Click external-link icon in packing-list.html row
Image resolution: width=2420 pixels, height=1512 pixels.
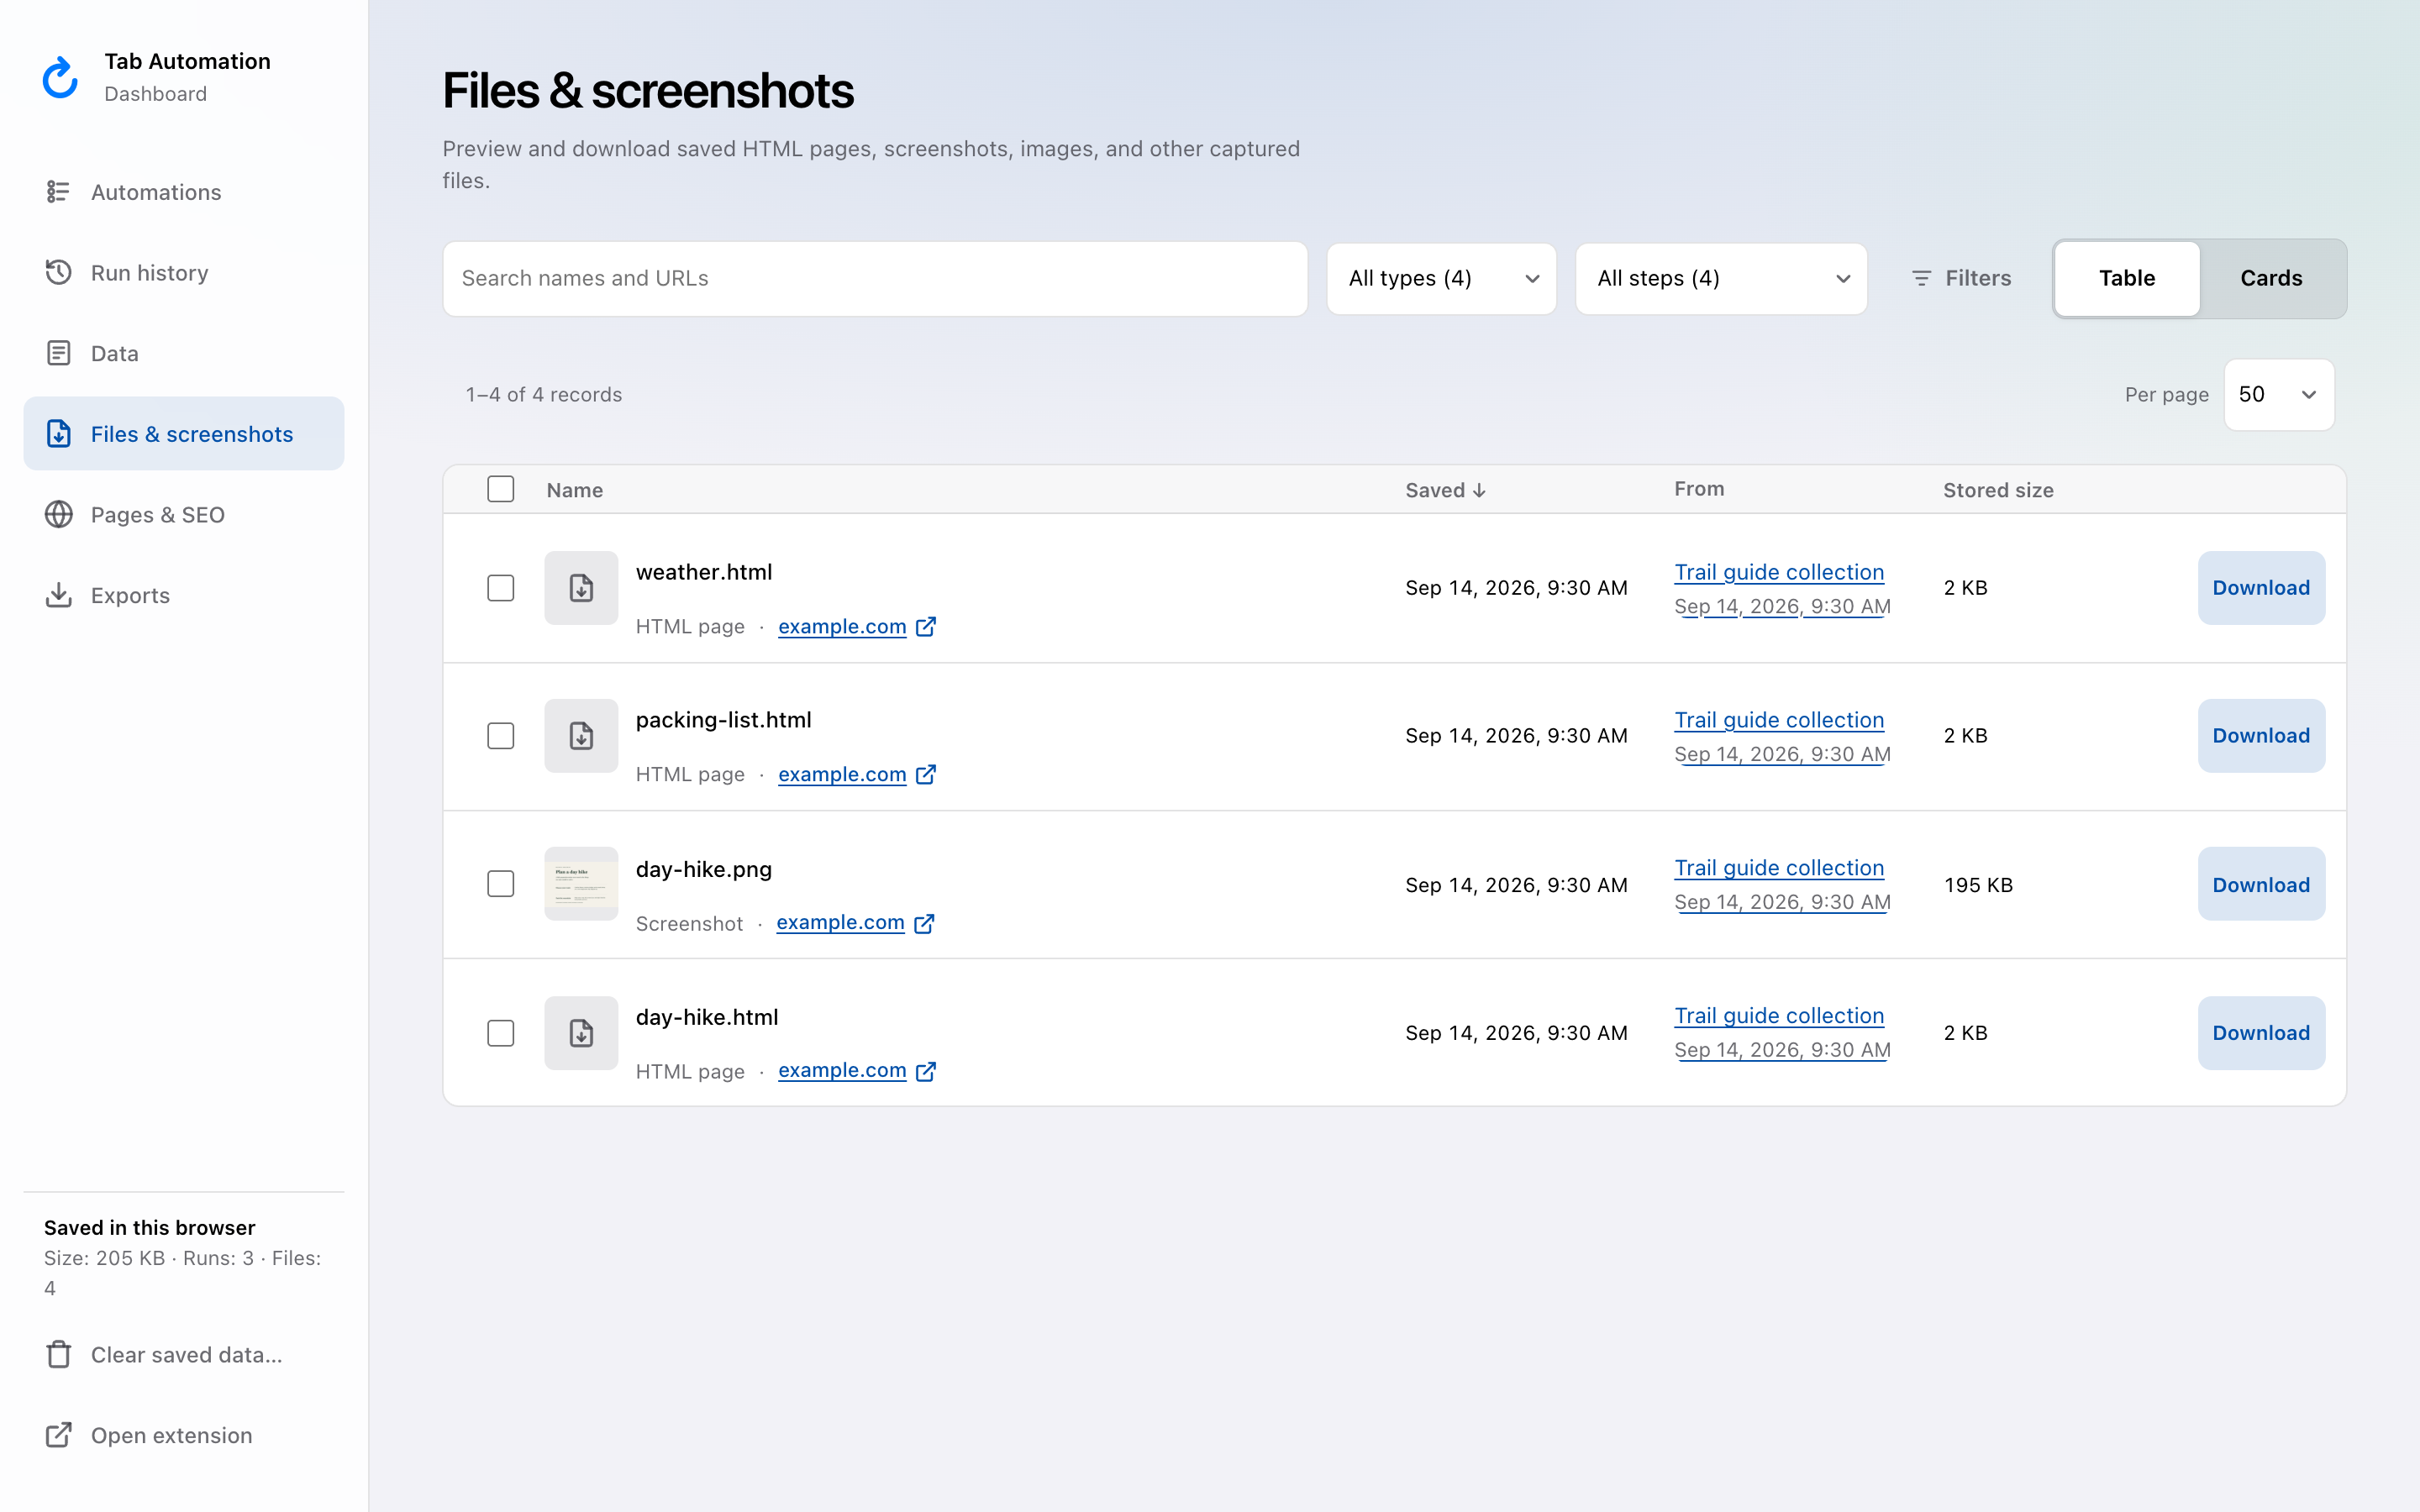[926, 774]
